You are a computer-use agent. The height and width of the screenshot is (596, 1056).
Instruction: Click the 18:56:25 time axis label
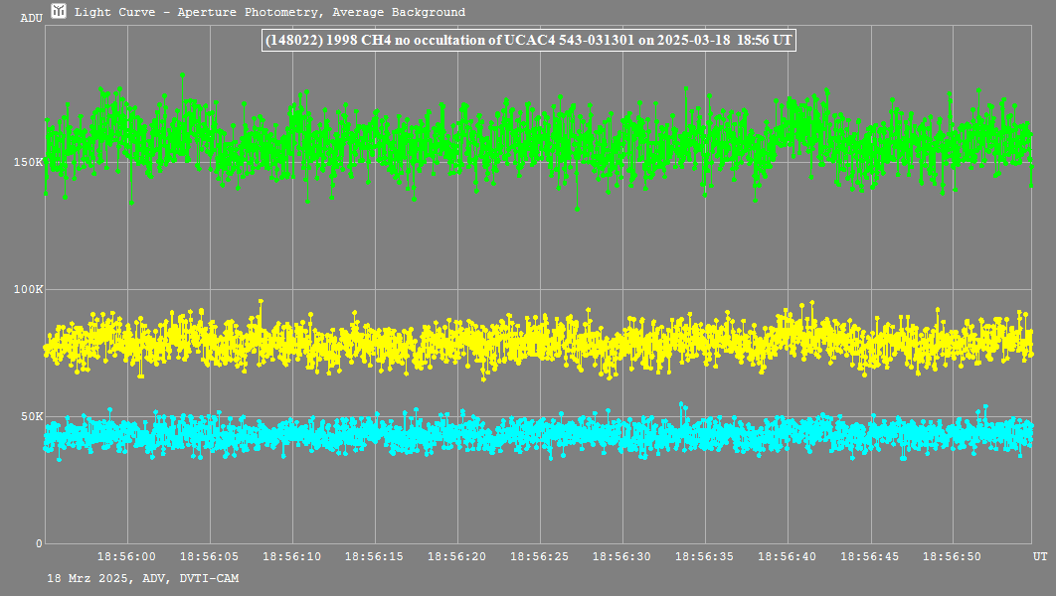click(x=540, y=558)
